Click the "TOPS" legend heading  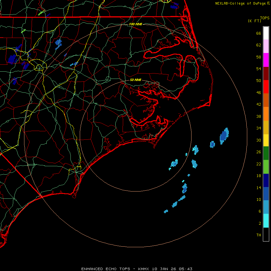(265, 18)
